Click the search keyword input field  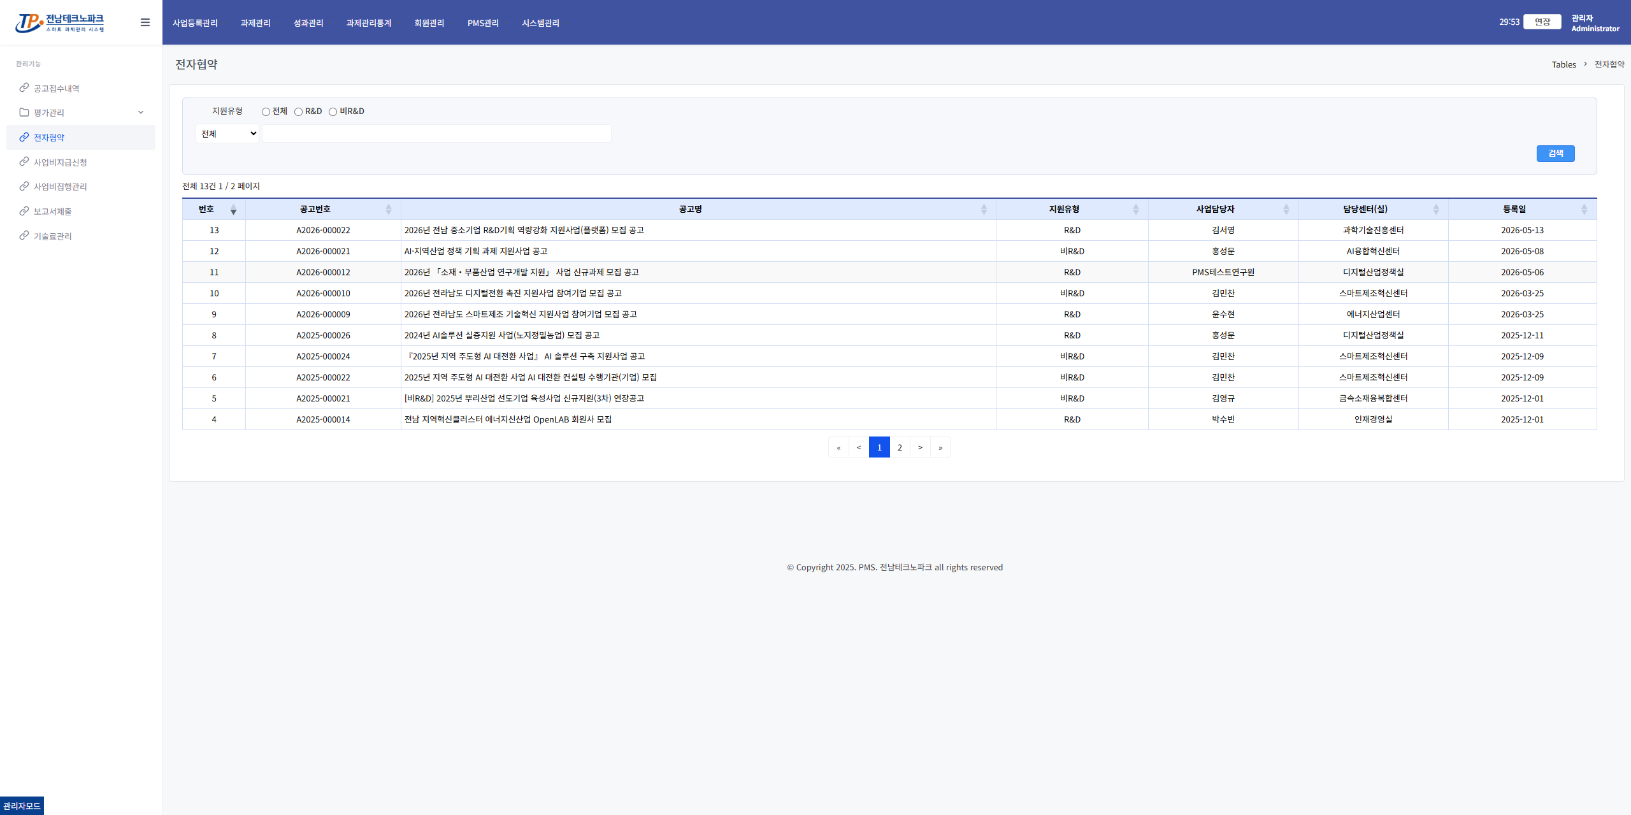click(436, 134)
